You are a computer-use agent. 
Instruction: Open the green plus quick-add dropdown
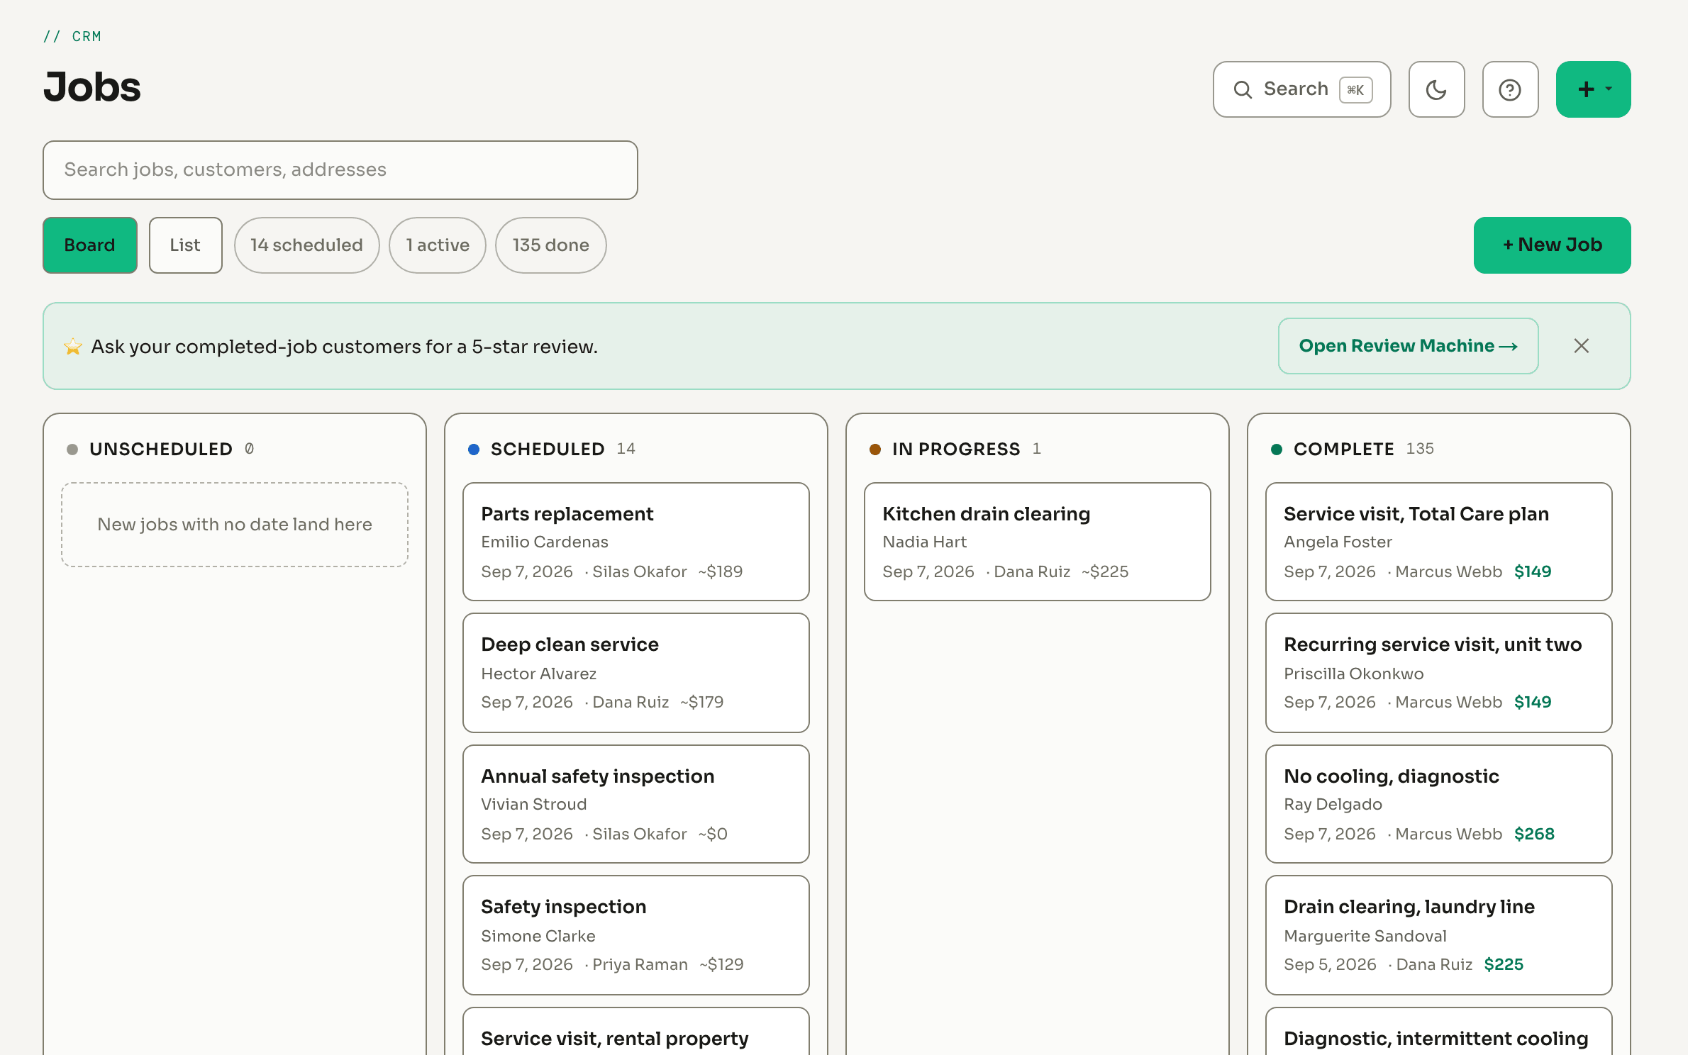click(x=1593, y=89)
